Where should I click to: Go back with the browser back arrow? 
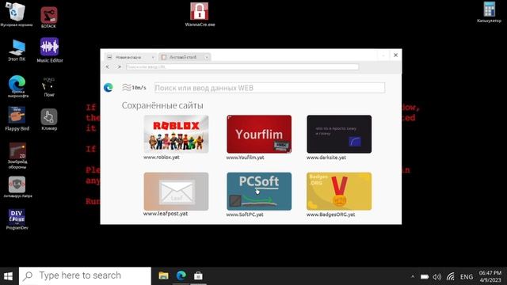click(108, 66)
